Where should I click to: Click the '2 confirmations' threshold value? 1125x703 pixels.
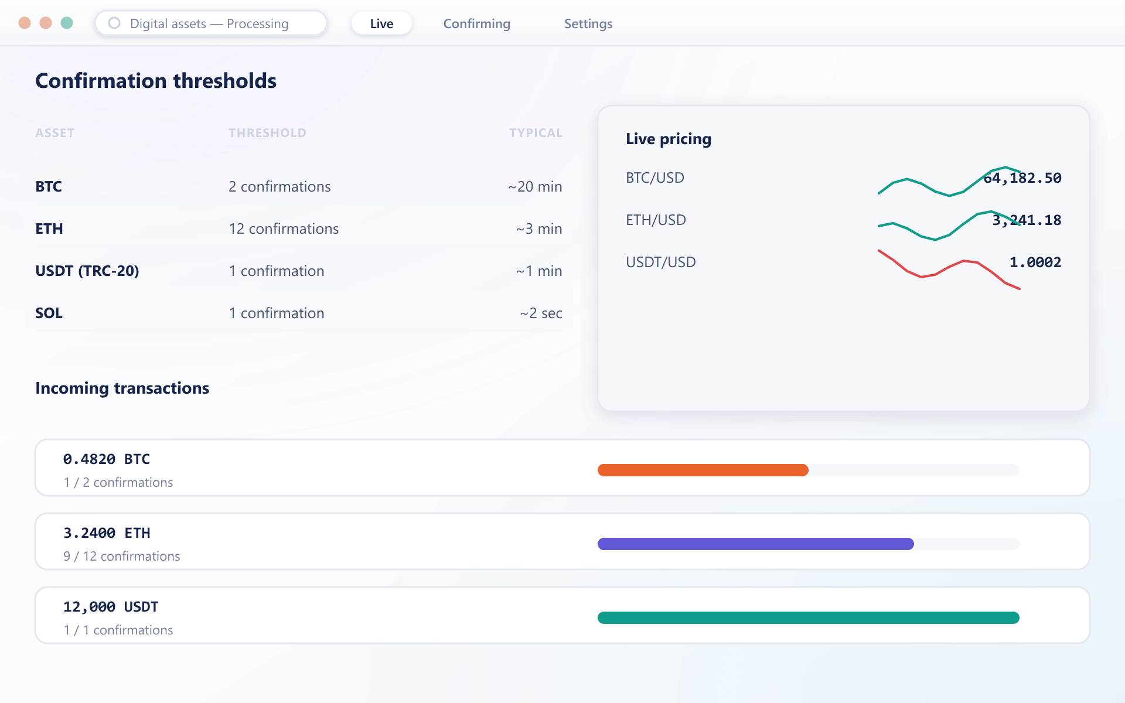tap(279, 186)
